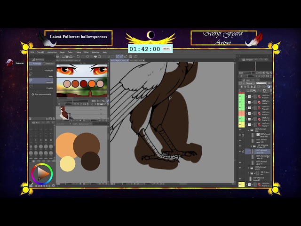
Task: Open the Normal blending mode dropdown
Action: [250, 83]
